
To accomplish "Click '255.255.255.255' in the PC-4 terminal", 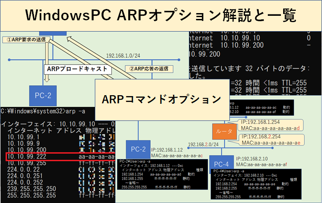I will click(228, 197).
